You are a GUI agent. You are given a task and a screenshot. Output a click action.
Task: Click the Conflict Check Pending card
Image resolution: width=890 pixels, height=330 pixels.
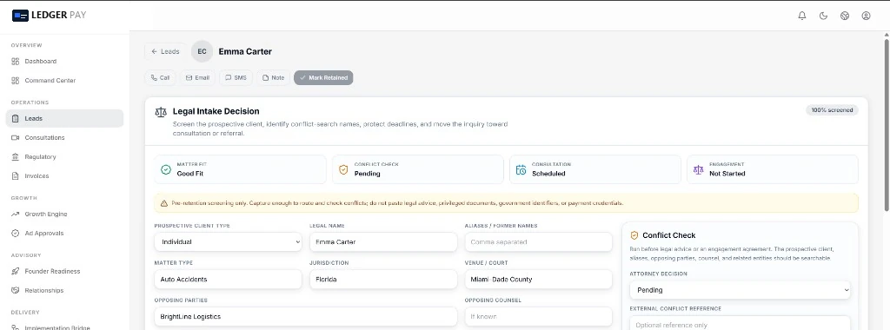418,169
